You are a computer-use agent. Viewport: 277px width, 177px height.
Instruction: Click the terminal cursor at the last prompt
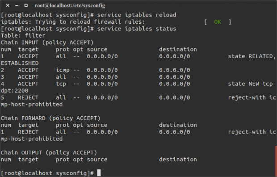tap(99, 173)
